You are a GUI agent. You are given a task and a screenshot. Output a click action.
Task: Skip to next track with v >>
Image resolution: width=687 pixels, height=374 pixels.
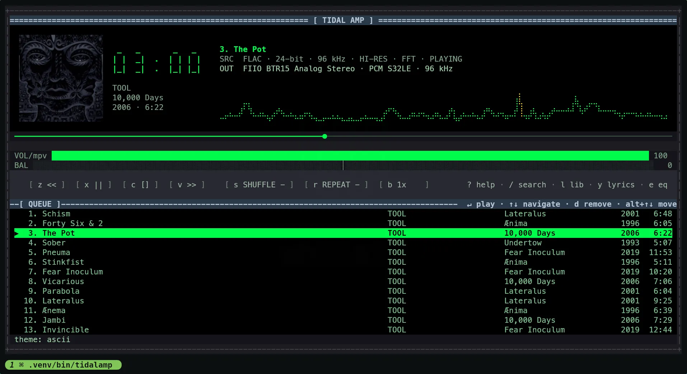[187, 185]
